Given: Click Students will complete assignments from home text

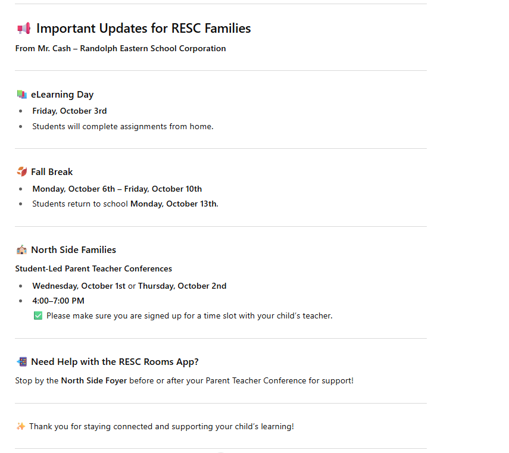Looking at the screenshot, I should coord(123,126).
